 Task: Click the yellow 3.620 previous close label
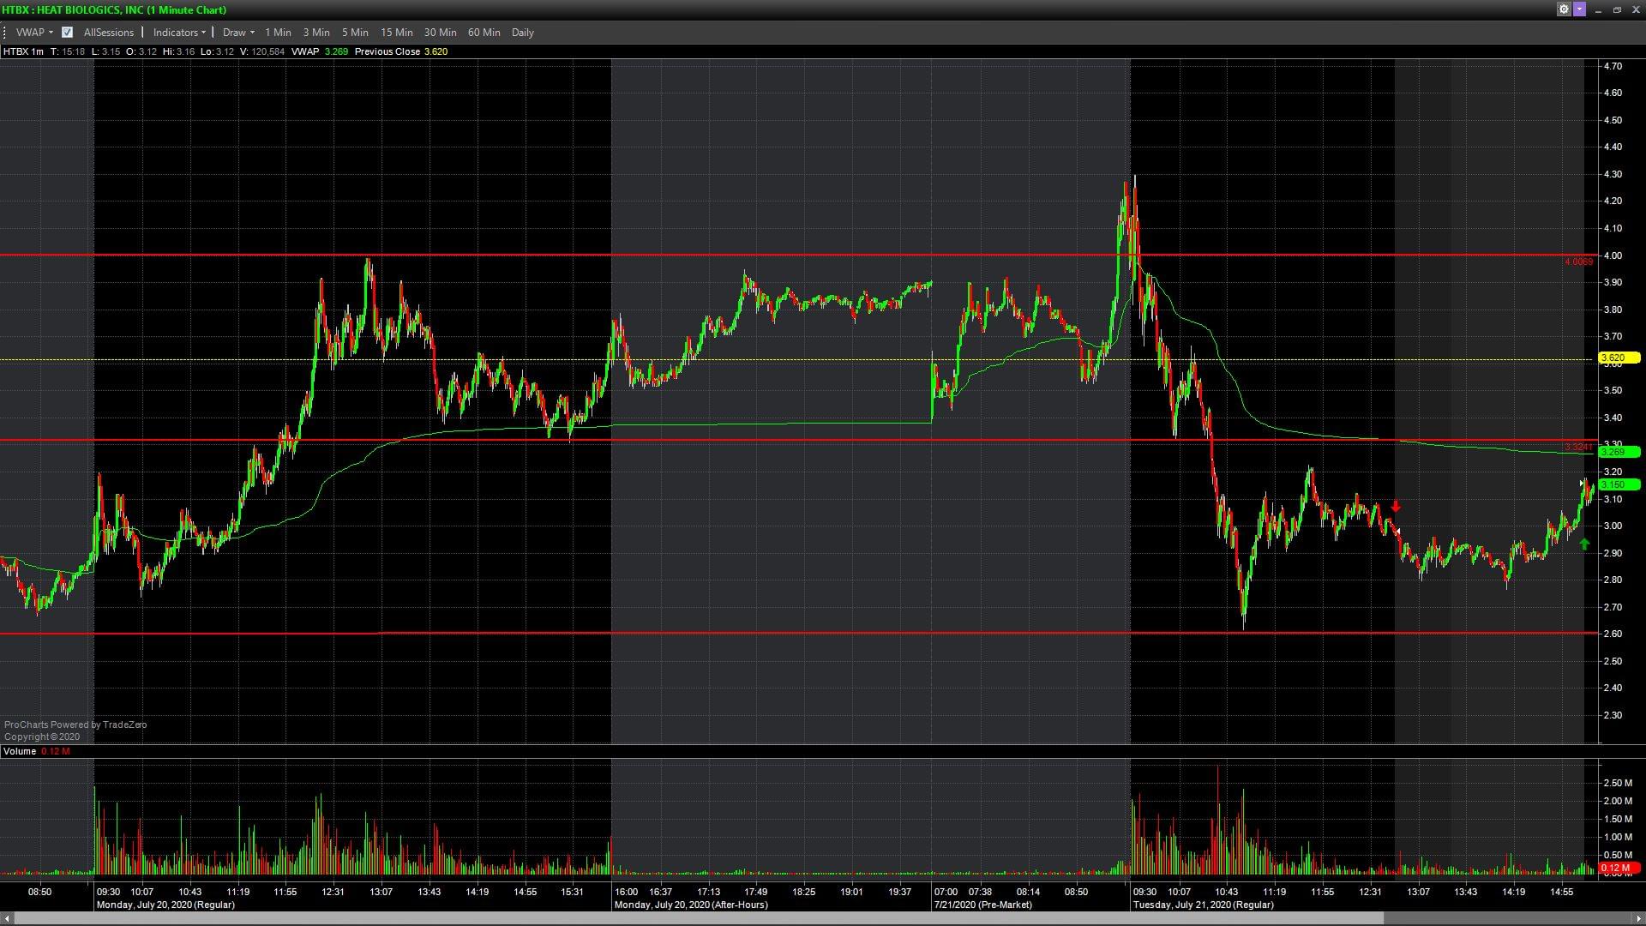(1619, 358)
